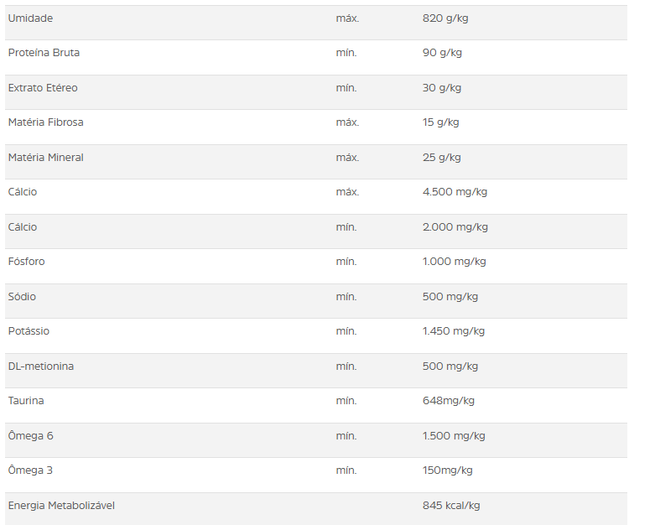
Task: Select the Fósforo row label
Action: (26, 262)
